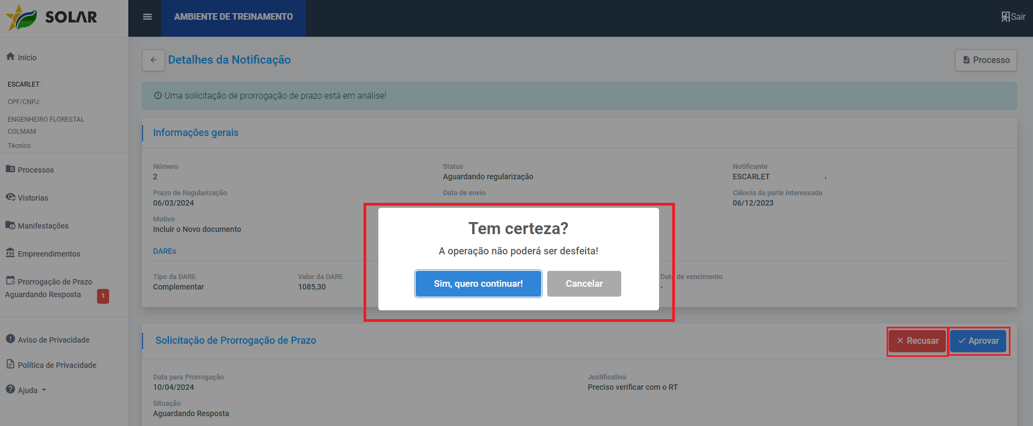This screenshot has width=1033, height=426.
Task: Click the Justificativa Preciso verificar com o RT
Action: coord(633,387)
